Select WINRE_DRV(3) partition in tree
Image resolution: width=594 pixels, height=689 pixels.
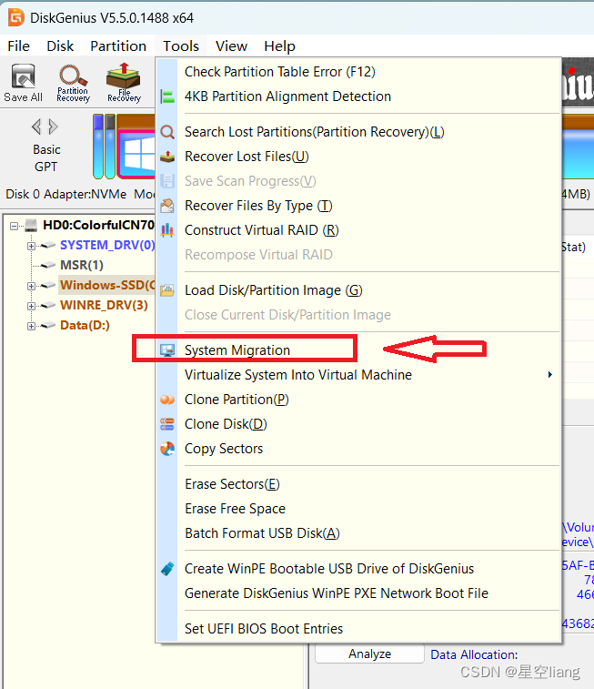pos(104,305)
